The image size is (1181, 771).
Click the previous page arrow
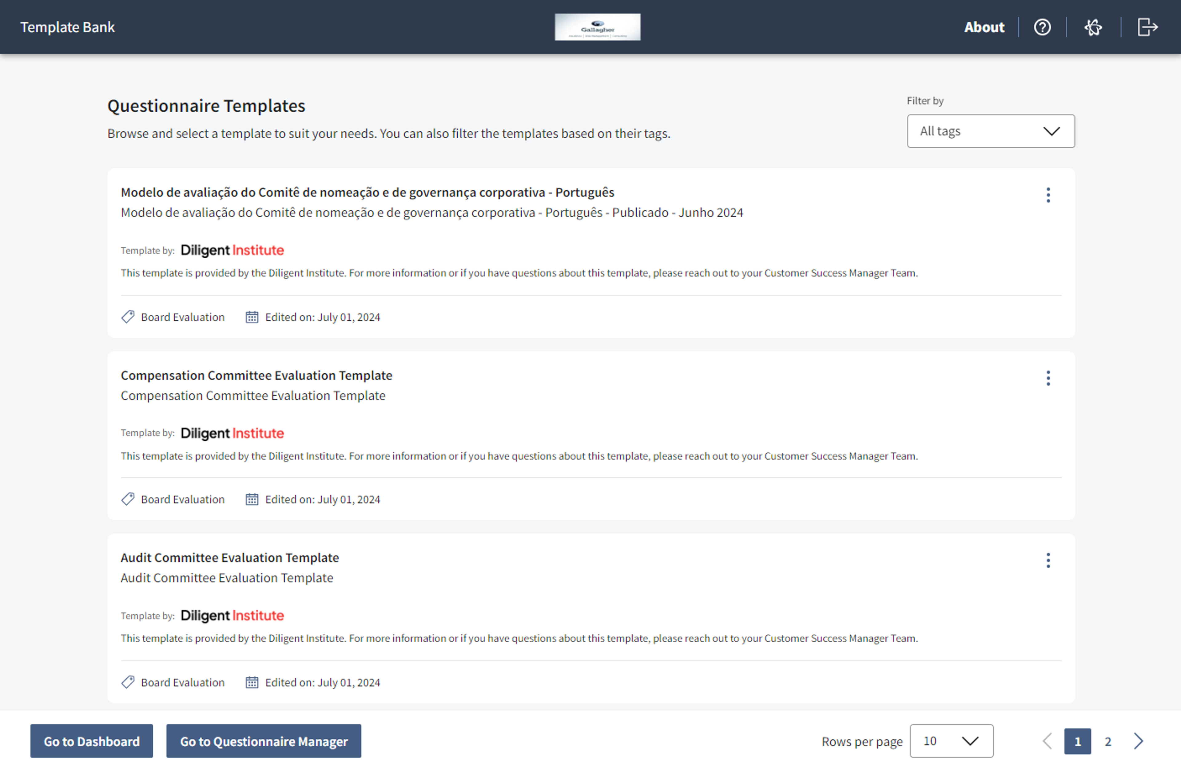tap(1047, 741)
